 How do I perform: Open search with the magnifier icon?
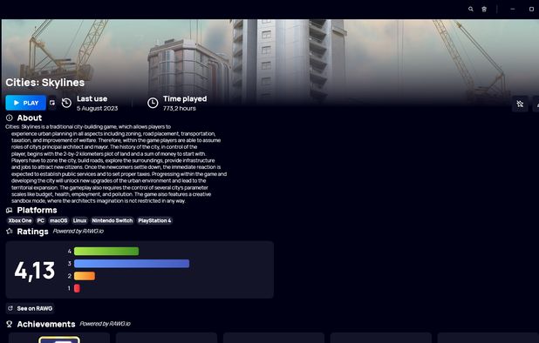(471, 10)
